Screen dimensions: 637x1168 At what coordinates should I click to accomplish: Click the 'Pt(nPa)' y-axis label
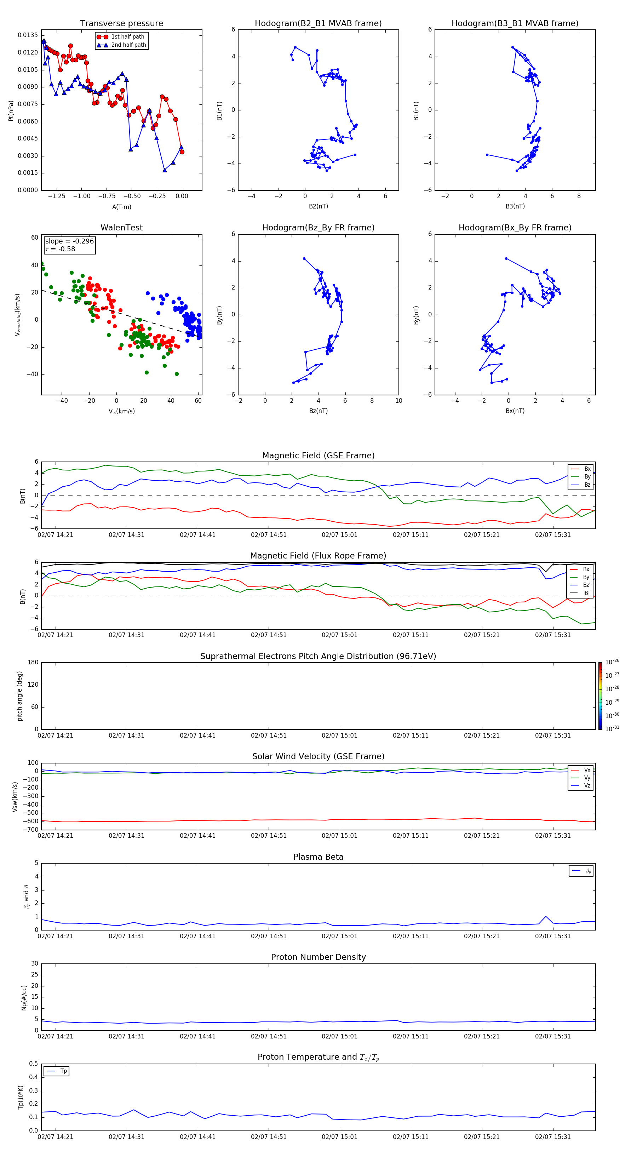[x=11, y=111]
